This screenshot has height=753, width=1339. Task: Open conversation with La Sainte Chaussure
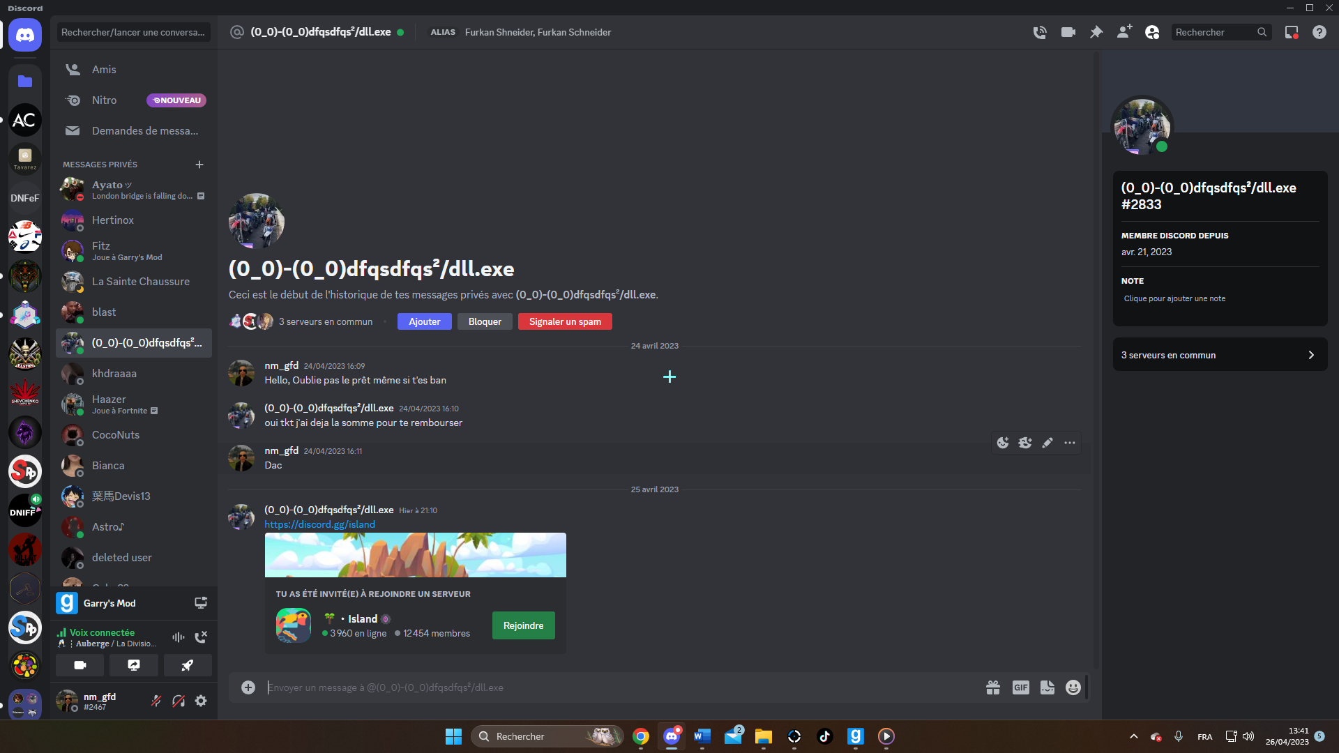[134, 282]
